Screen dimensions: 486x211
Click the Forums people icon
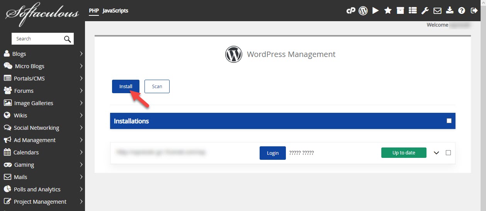click(x=7, y=90)
